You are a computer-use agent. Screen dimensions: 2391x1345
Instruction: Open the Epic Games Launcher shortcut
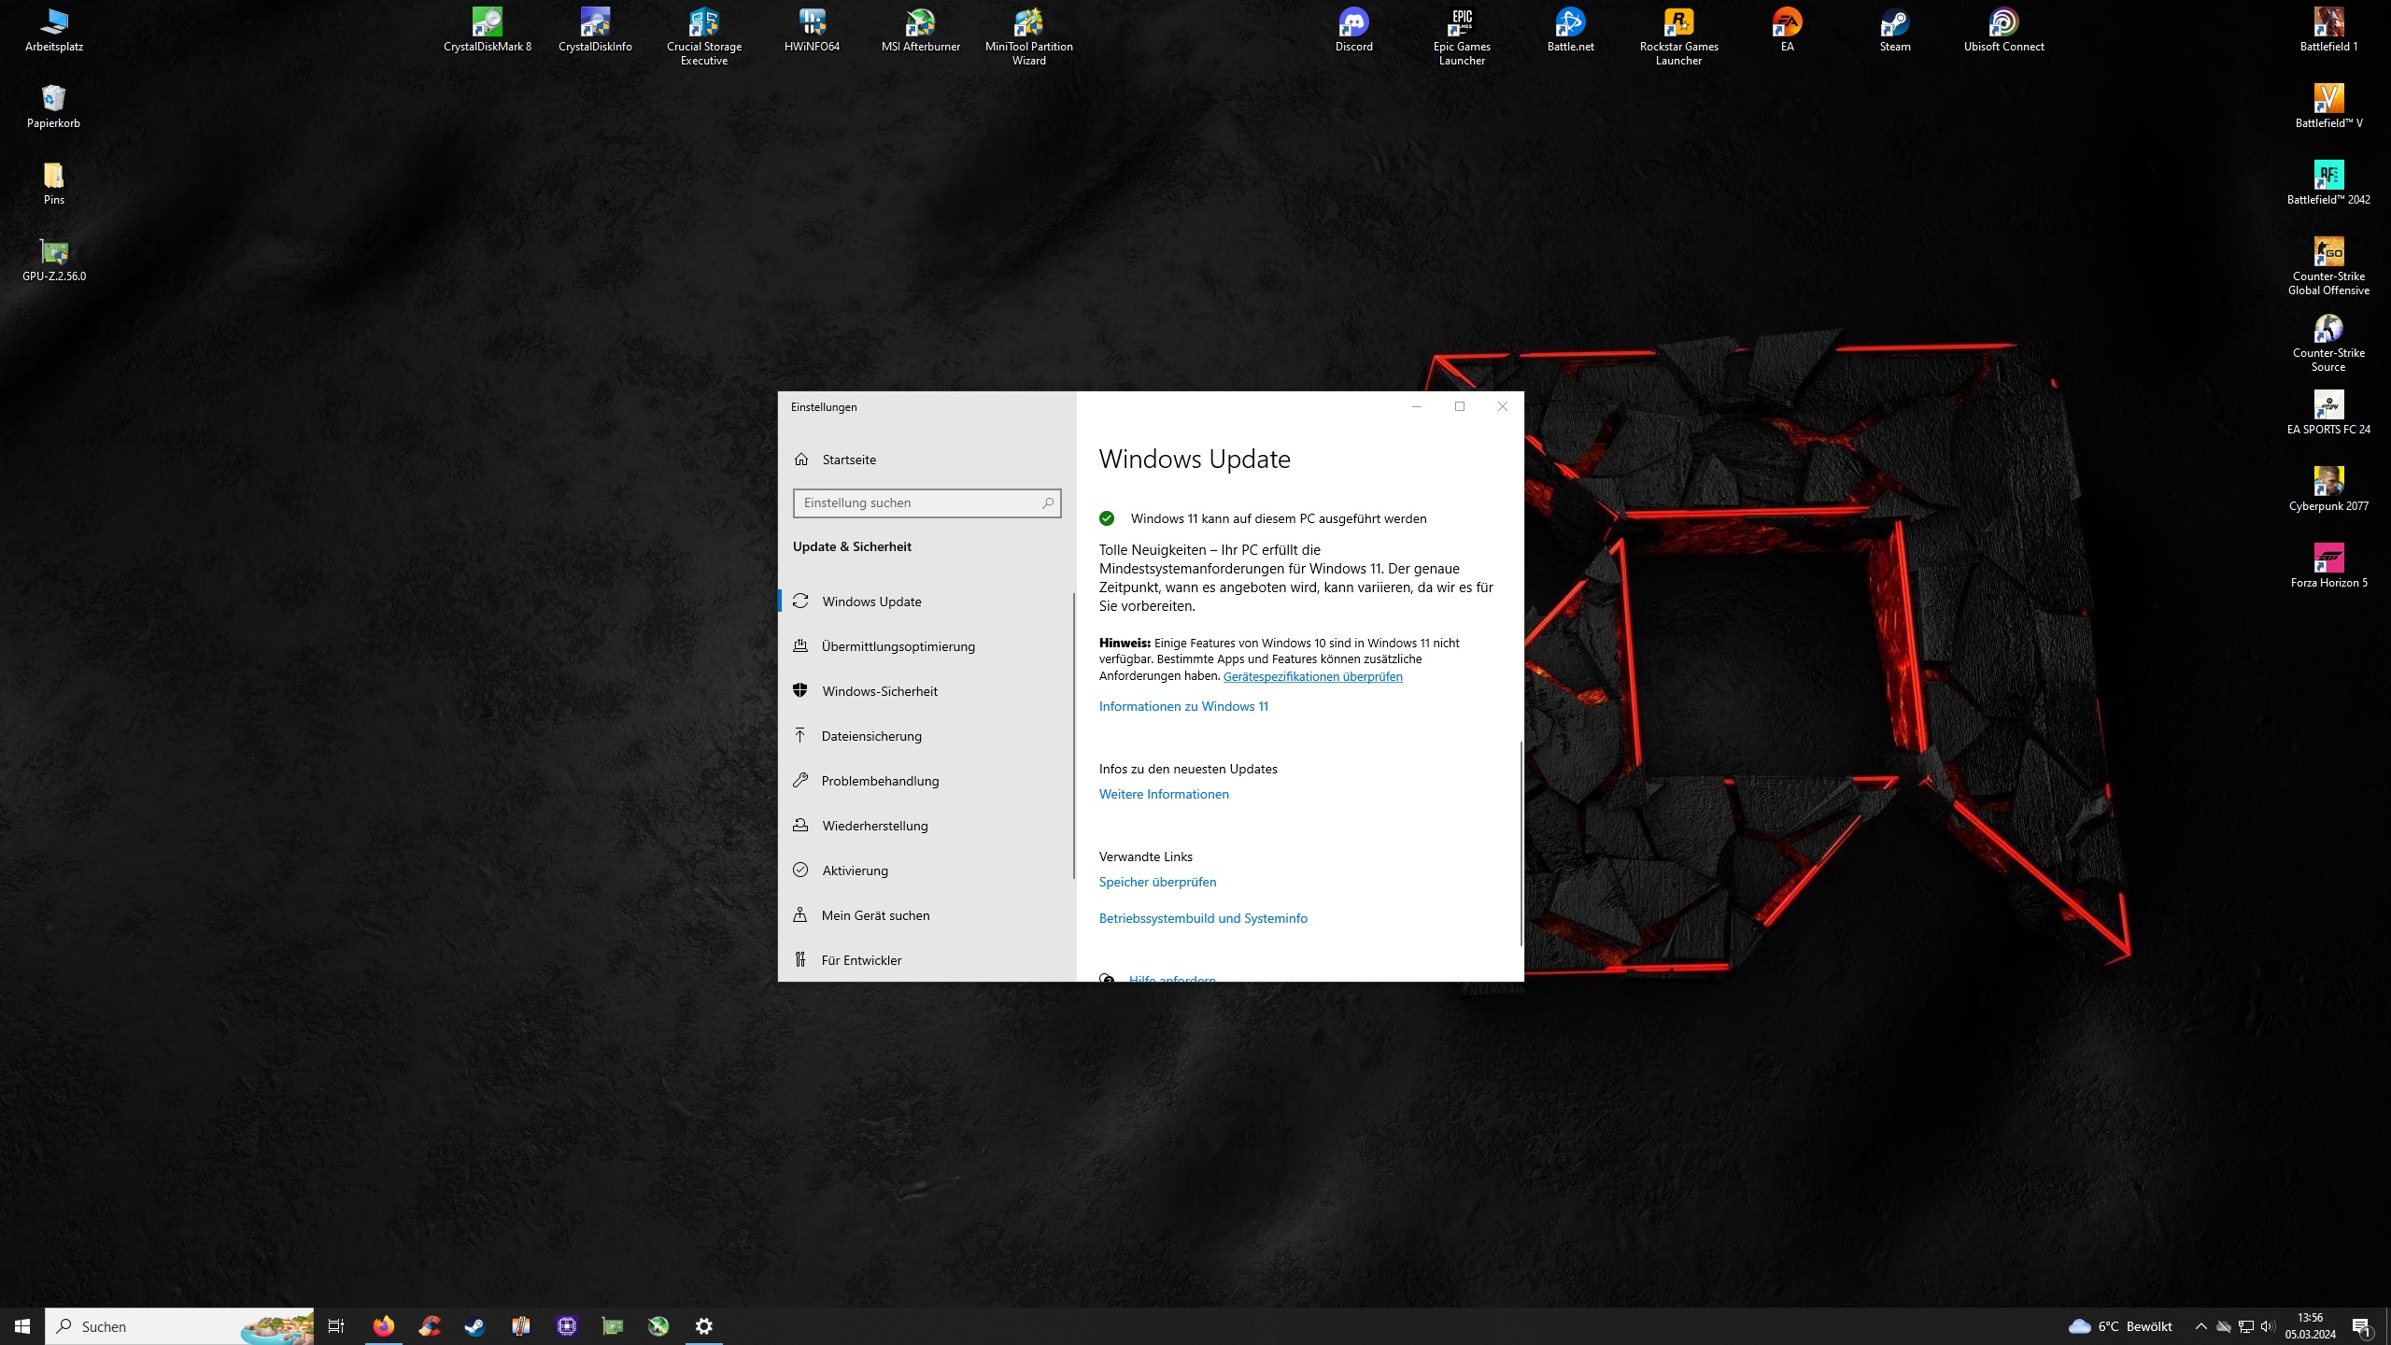1462,22
